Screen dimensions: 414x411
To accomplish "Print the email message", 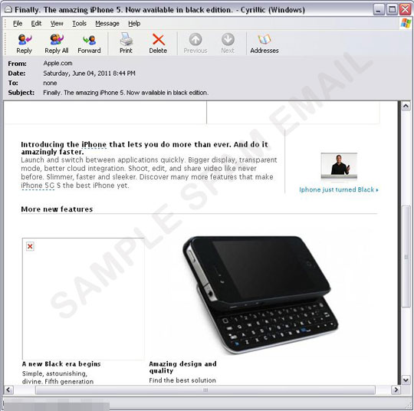I will [x=126, y=43].
